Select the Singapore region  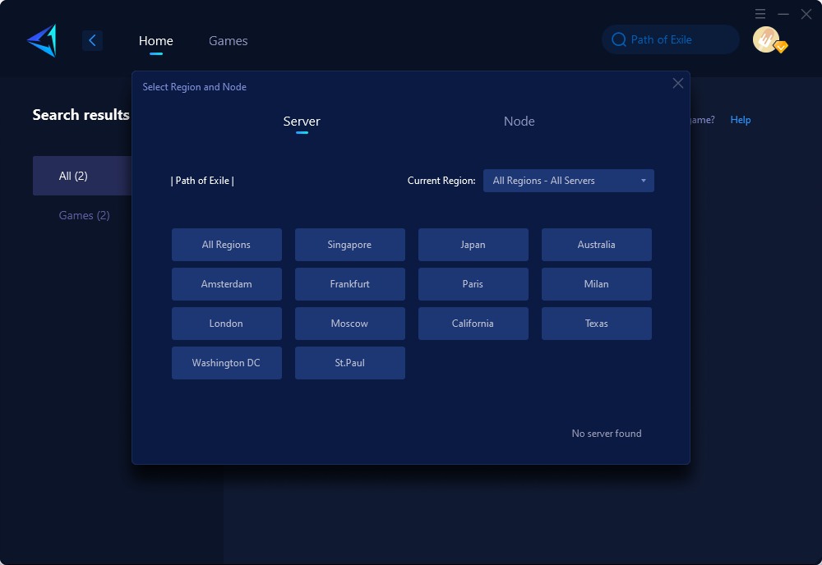pos(349,245)
